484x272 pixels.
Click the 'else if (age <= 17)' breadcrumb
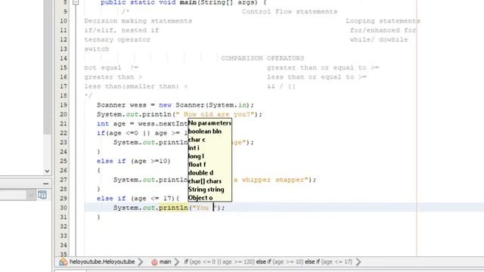point(328,262)
